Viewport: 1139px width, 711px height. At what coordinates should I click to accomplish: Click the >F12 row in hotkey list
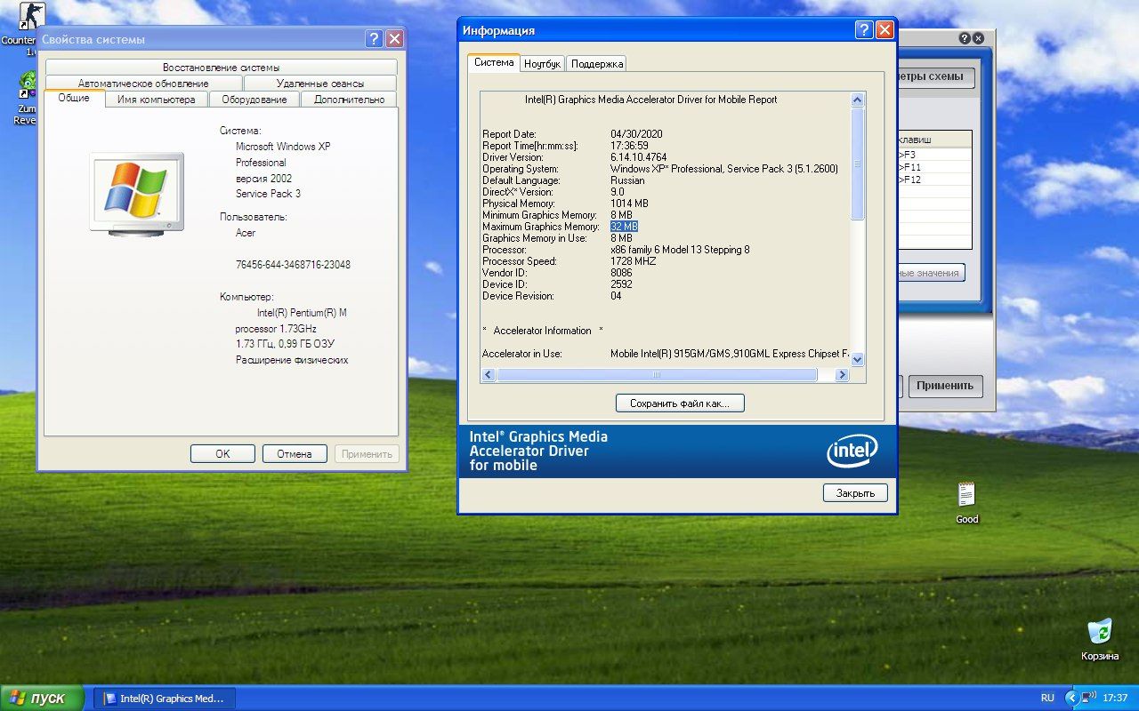934,180
